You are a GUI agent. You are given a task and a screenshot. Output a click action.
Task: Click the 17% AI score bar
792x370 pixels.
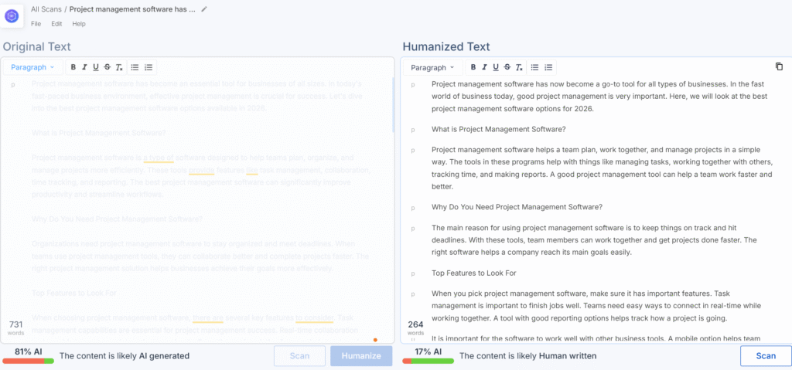pos(428,355)
